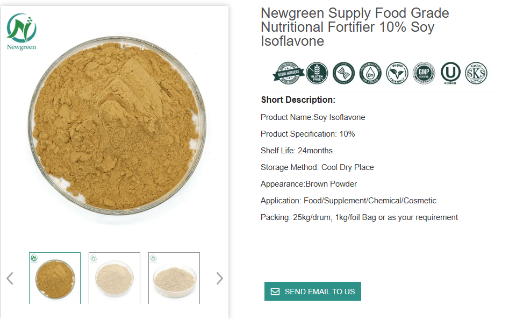Image resolution: width=509 pixels, height=319 pixels.
Task: Click the Vegan Friendly leaf badge
Action: 397,73
